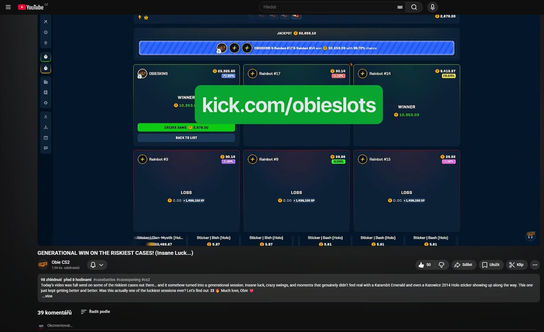Click the gear settings sidebar icon in video
This screenshot has width=544, height=332.
click(46, 103)
